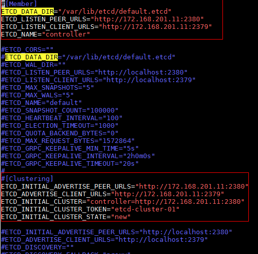Click the commented #ETCD_CORS line
This screenshot has height=254, width=258.
(27, 50)
